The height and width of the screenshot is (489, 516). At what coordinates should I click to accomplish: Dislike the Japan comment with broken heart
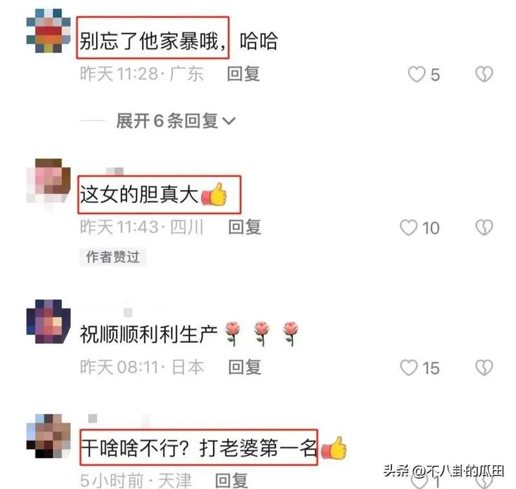[484, 367]
